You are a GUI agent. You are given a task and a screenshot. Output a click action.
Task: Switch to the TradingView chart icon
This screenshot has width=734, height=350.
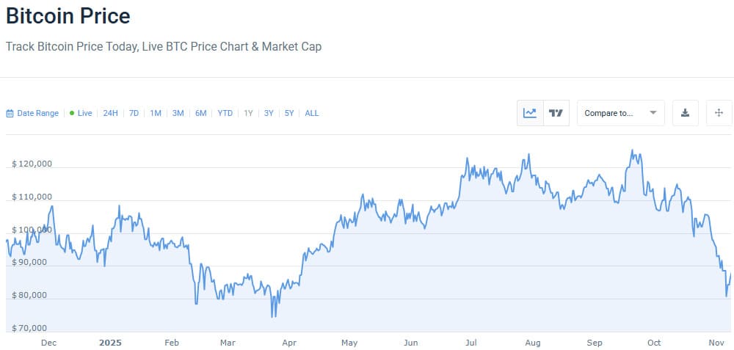pos(556,113)
